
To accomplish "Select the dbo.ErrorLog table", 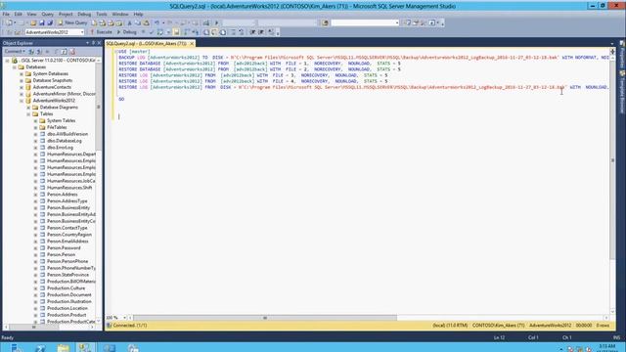I will (x=60, y=148).
